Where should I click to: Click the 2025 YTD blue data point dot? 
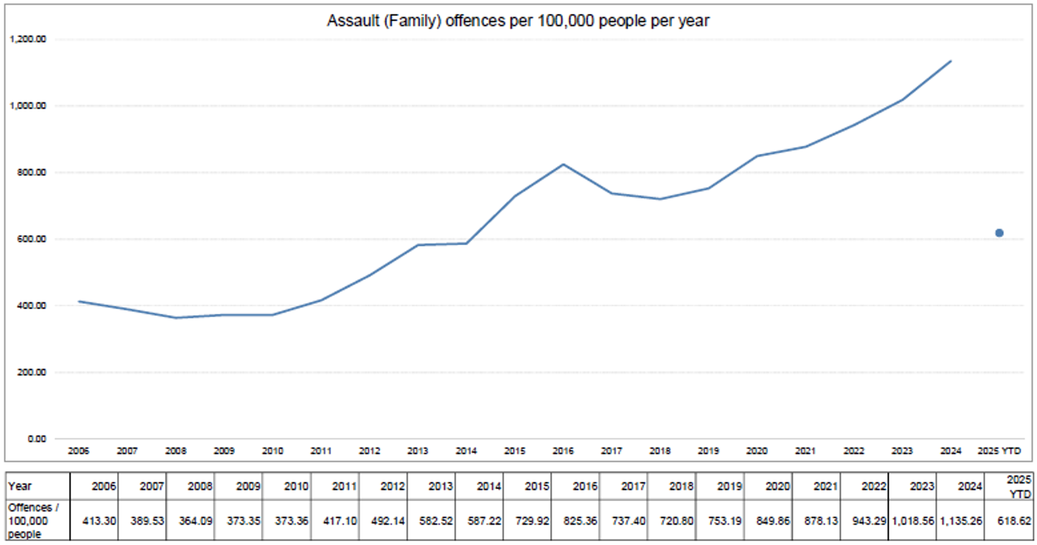click(999, 233)
